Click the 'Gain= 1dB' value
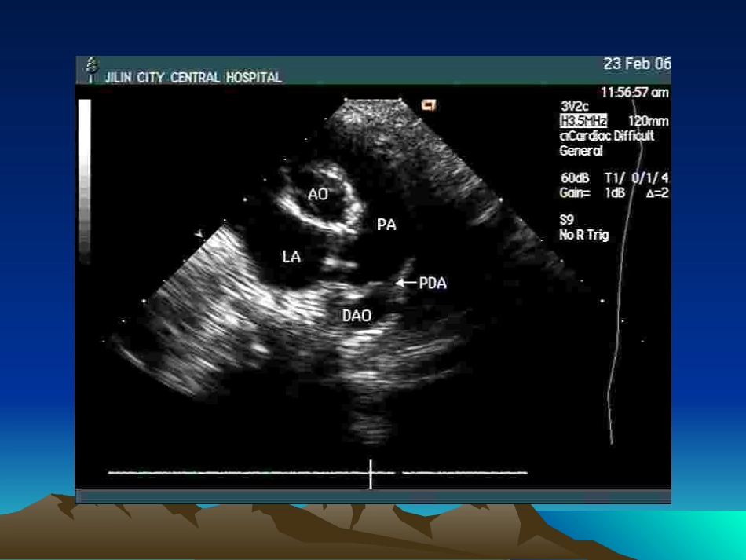 click(592, 192)
